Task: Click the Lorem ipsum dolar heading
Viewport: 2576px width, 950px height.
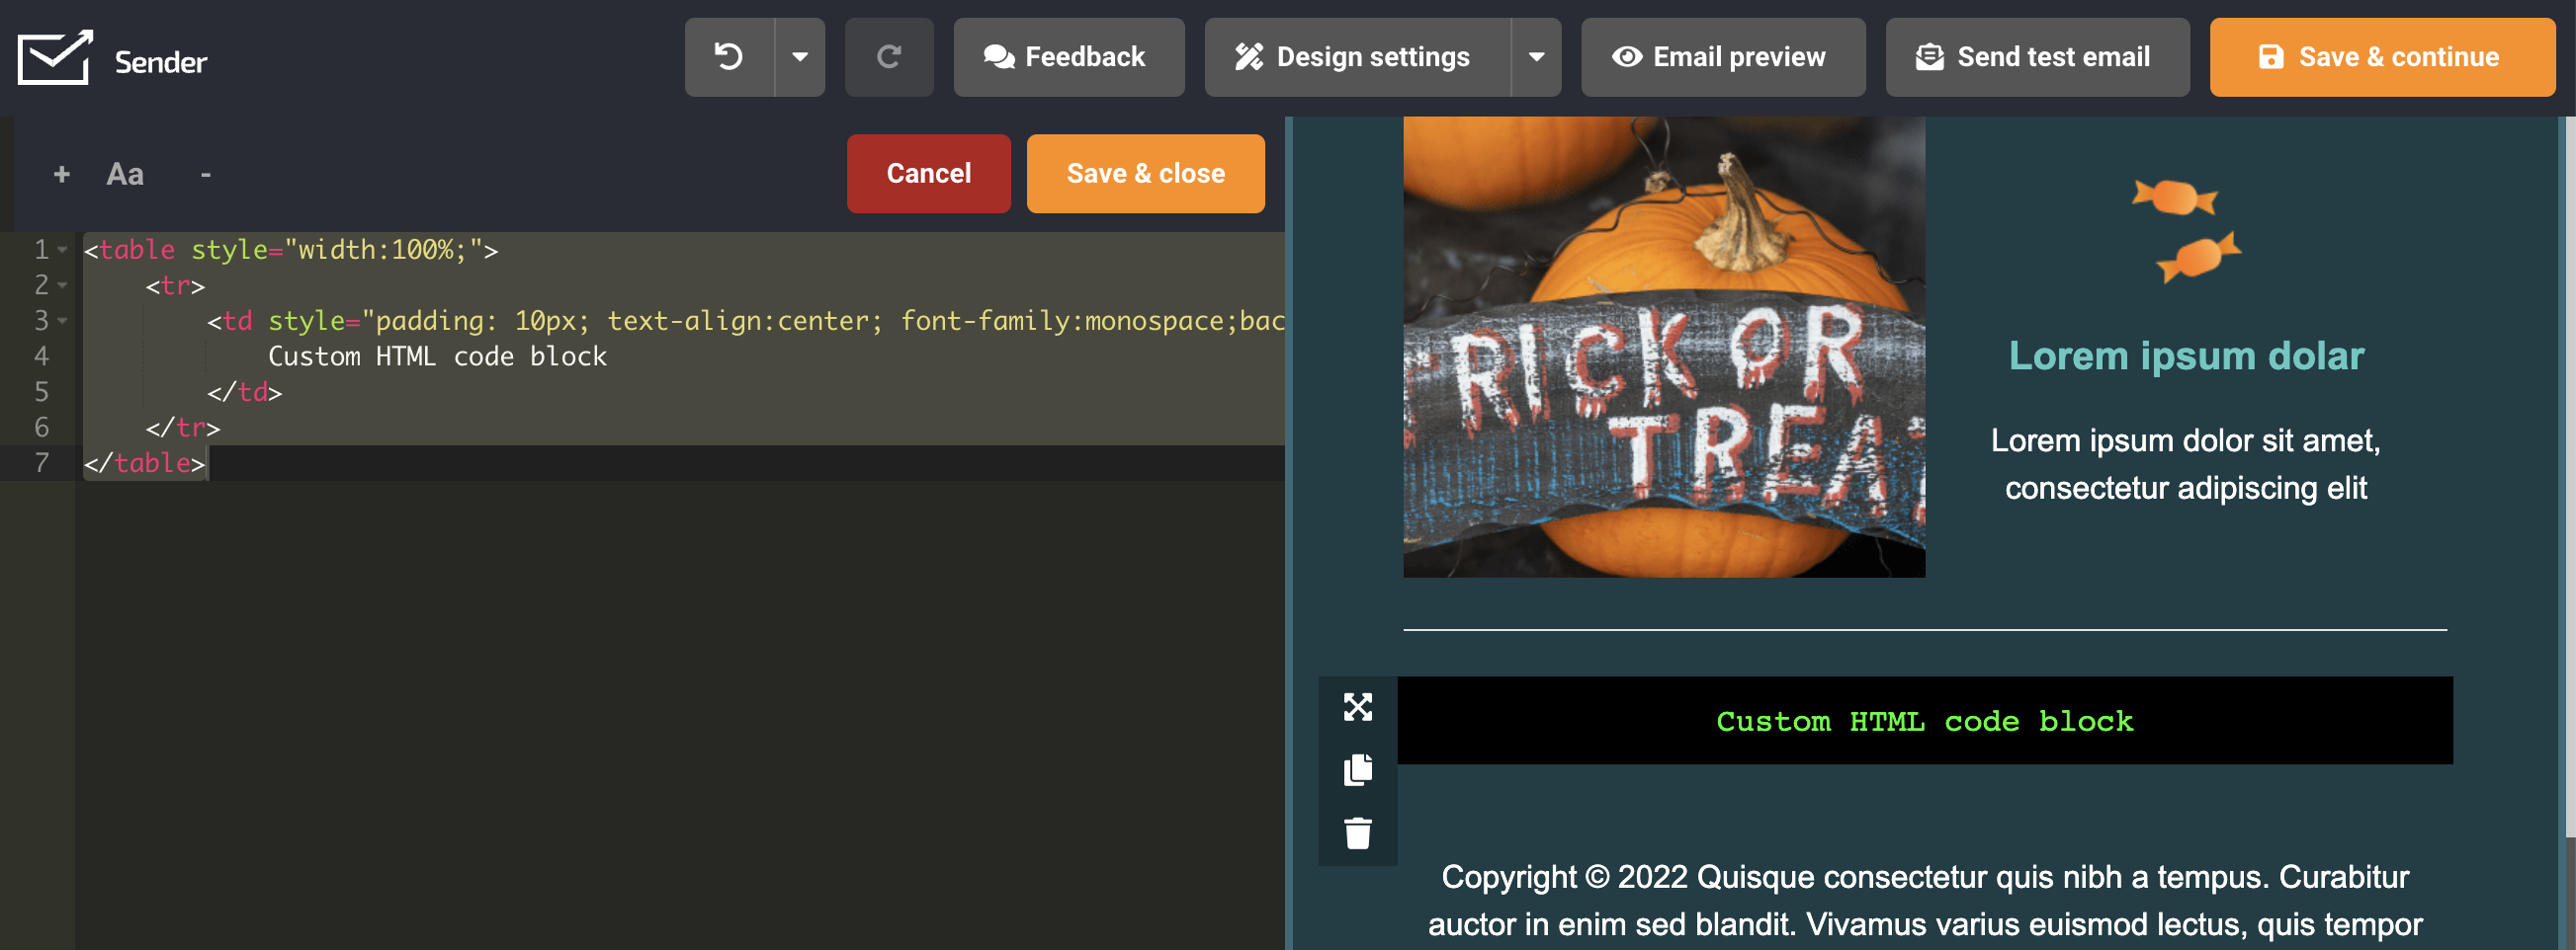Action: pyautogui.click(x=2186, y=356)
